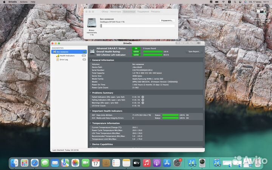Click the arrow next to Failing Indicators
Image resolution: width=272 pixels, height=170 pixels.
pos(143,100)
